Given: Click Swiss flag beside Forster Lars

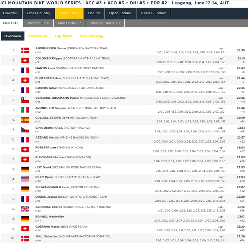Looking at the screenshot, I should pos(25,150).
